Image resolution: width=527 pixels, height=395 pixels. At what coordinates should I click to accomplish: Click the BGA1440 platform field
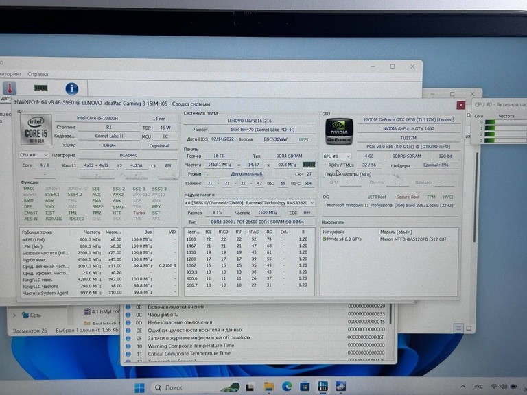point(128,155)
